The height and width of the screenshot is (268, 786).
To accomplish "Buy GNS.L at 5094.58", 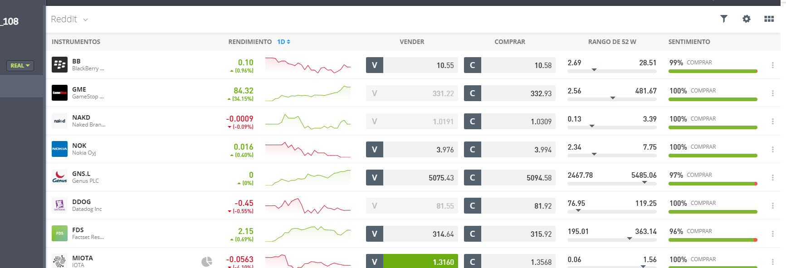I will (510, 178).
